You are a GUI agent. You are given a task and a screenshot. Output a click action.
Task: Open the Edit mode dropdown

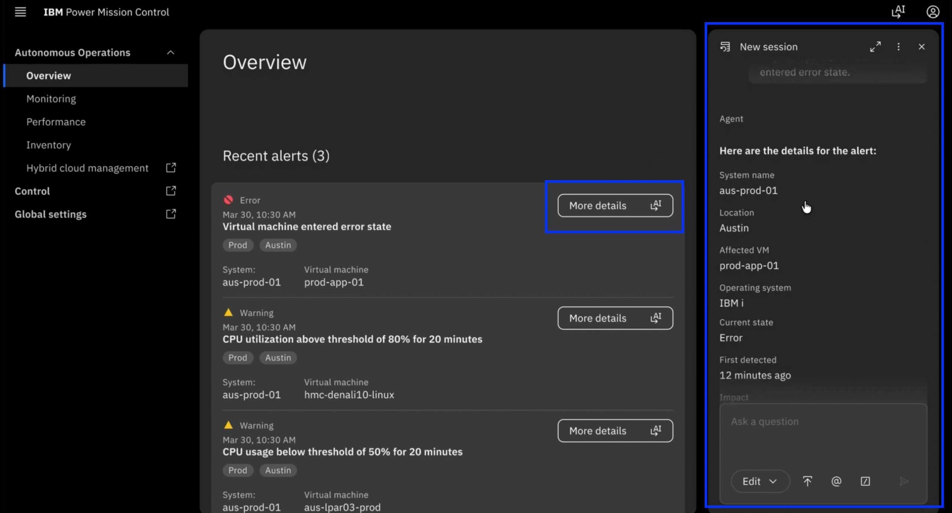760,481
